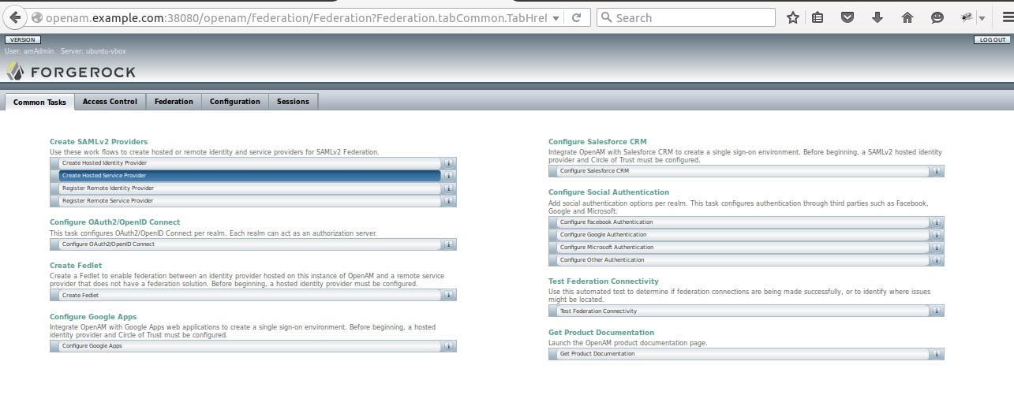Show info for Create Hosted Identity Provider

pos(449,162)
